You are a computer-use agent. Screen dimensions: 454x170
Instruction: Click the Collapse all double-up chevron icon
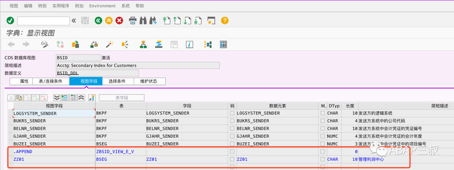(x=82, y=98)
